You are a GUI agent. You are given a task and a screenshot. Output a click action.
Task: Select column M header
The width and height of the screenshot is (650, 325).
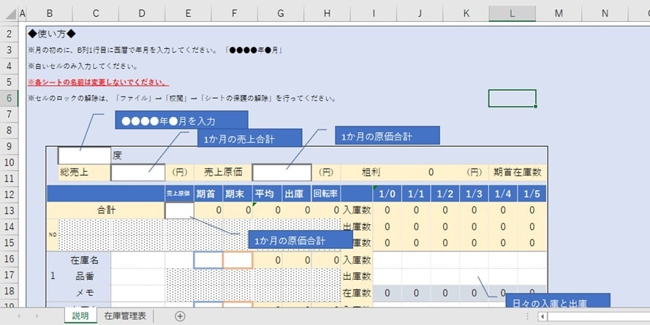[559, 14]
